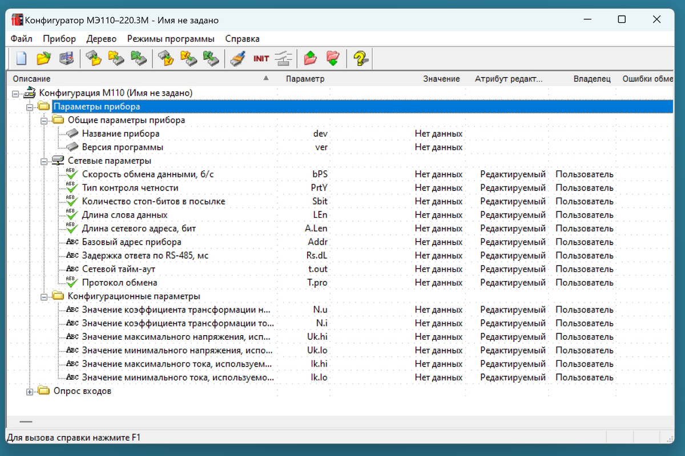This screenshot has width=685, height=456.
Task: Click the greyed-out switches toolbar icon
Action: 284,58
